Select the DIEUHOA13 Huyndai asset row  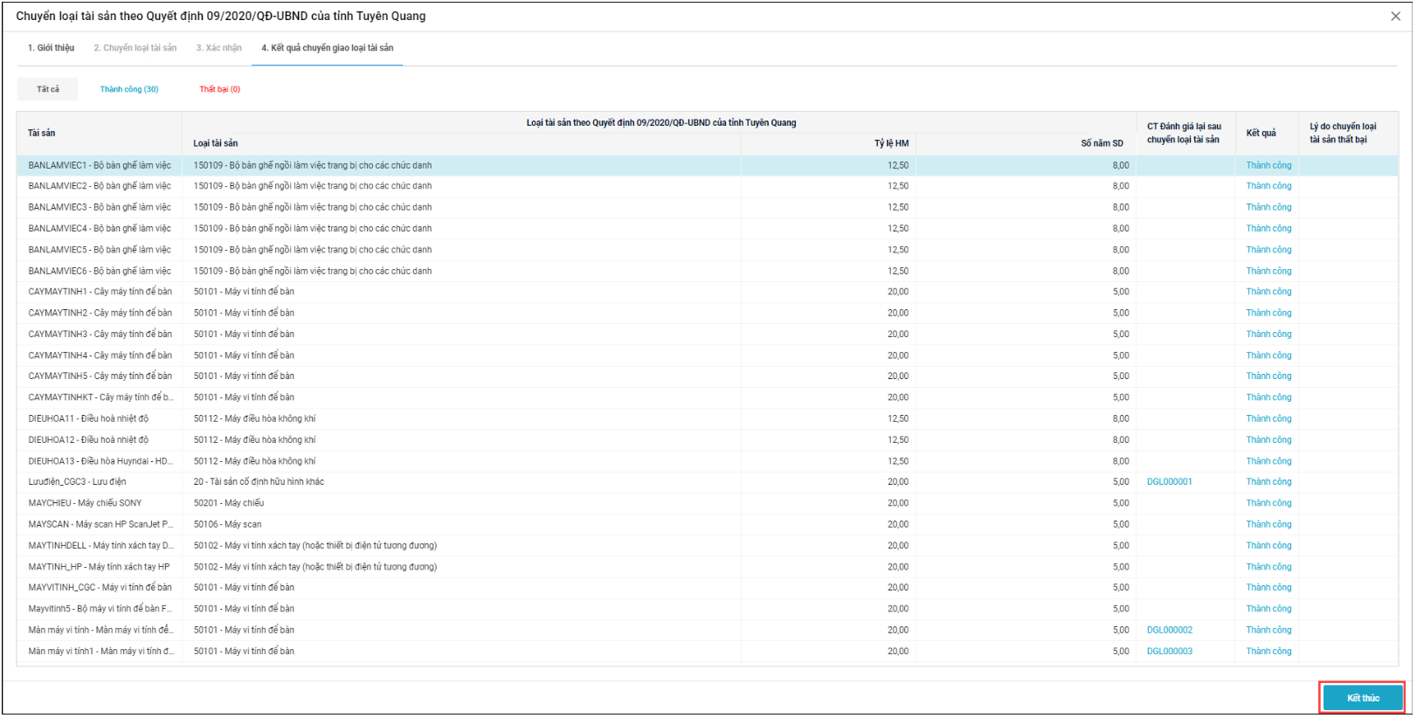[x=708, y=461]
